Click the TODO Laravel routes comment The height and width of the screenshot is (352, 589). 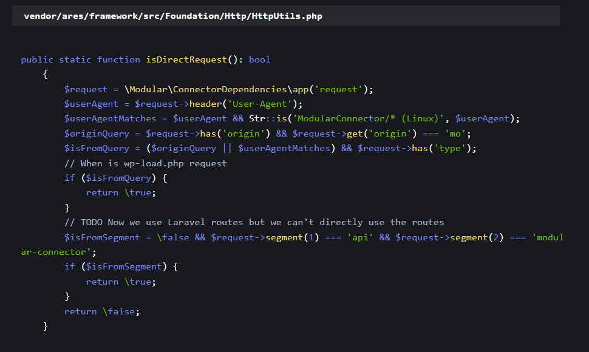pos(254,222)
